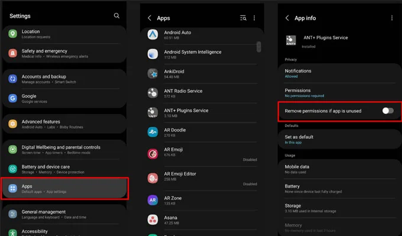Image resolution: width=402 pixels, height=236 pixels.
Task: Open Mobile data usage entry
Action: tap(340, 169)
